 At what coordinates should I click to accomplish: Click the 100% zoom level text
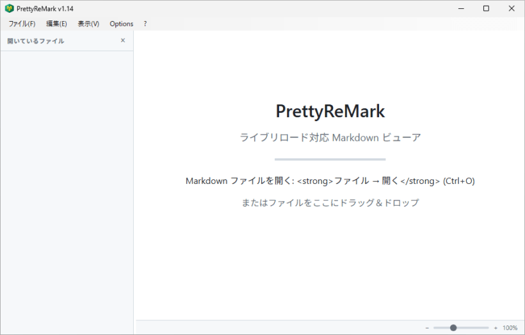click(510, 328)
